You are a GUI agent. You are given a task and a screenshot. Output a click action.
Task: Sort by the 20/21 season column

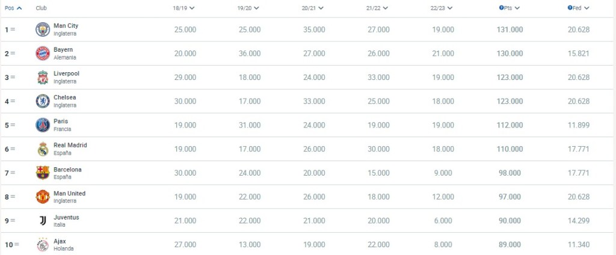point(312,8)
